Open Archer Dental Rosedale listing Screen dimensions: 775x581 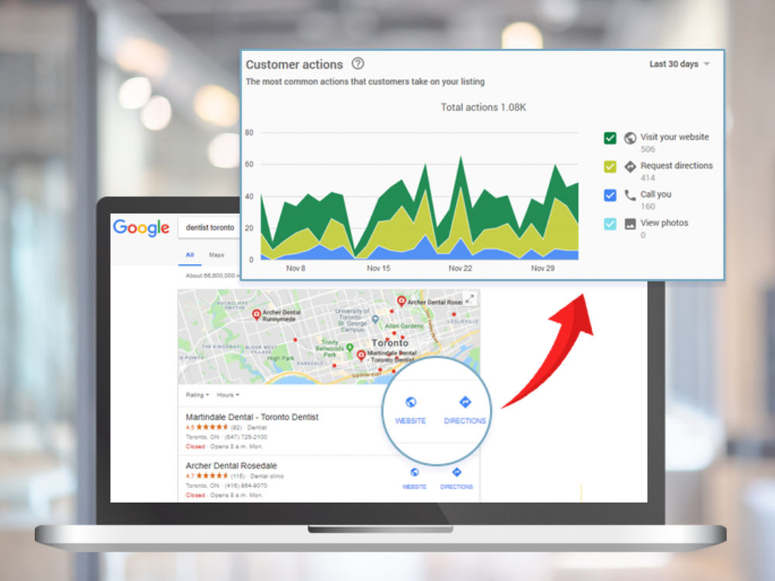(x=231, y=466)
